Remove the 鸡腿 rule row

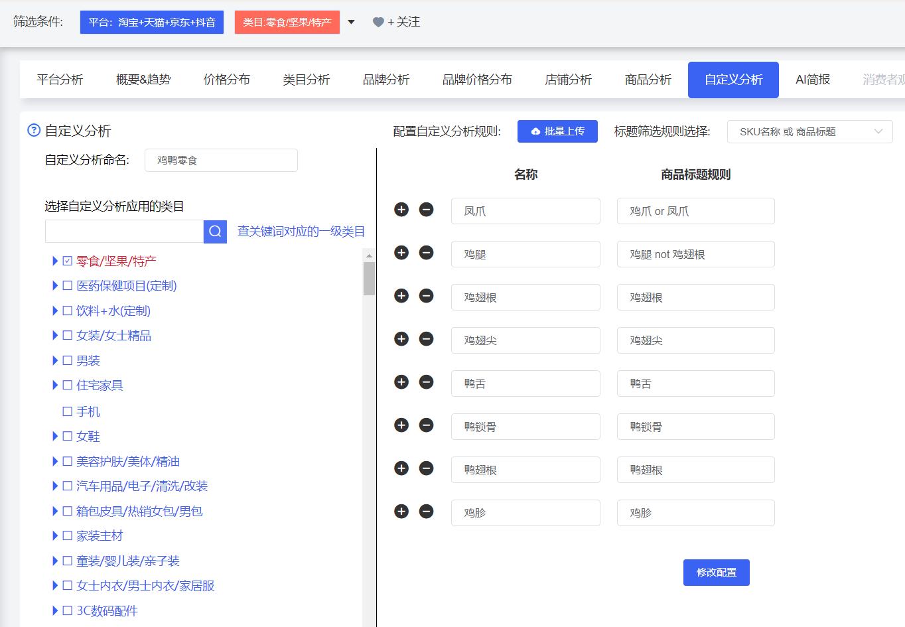click(427, 253)
